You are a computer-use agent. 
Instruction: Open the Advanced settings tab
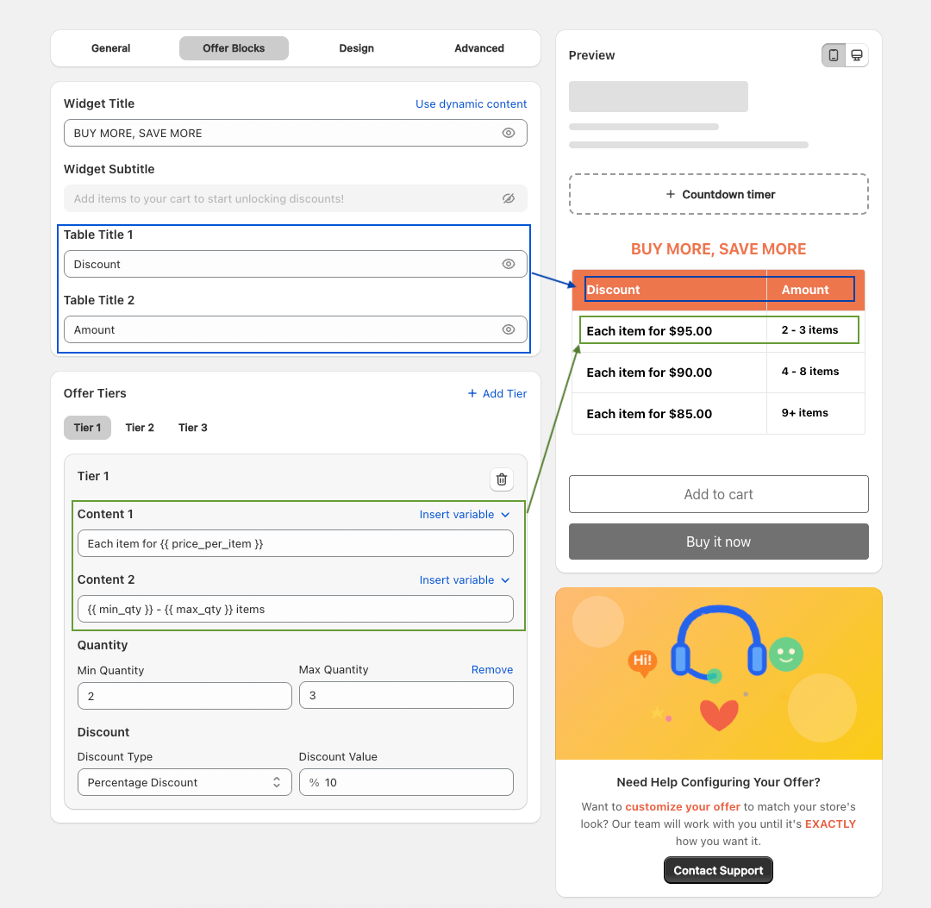click(478, 48)
